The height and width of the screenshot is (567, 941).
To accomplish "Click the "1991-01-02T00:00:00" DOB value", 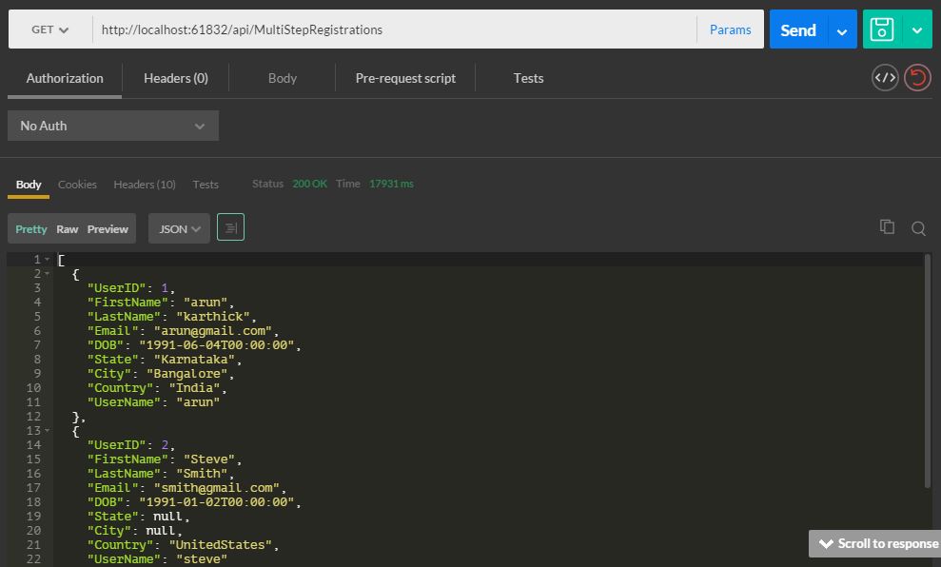I will (217, 502).
